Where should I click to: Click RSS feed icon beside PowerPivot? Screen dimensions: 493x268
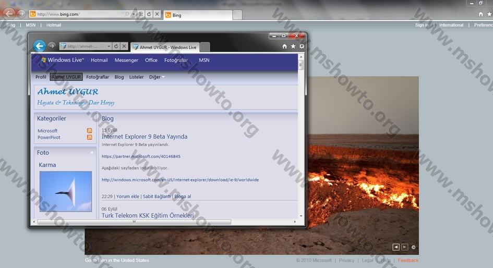pyautogui.click(x=90, y=137)
